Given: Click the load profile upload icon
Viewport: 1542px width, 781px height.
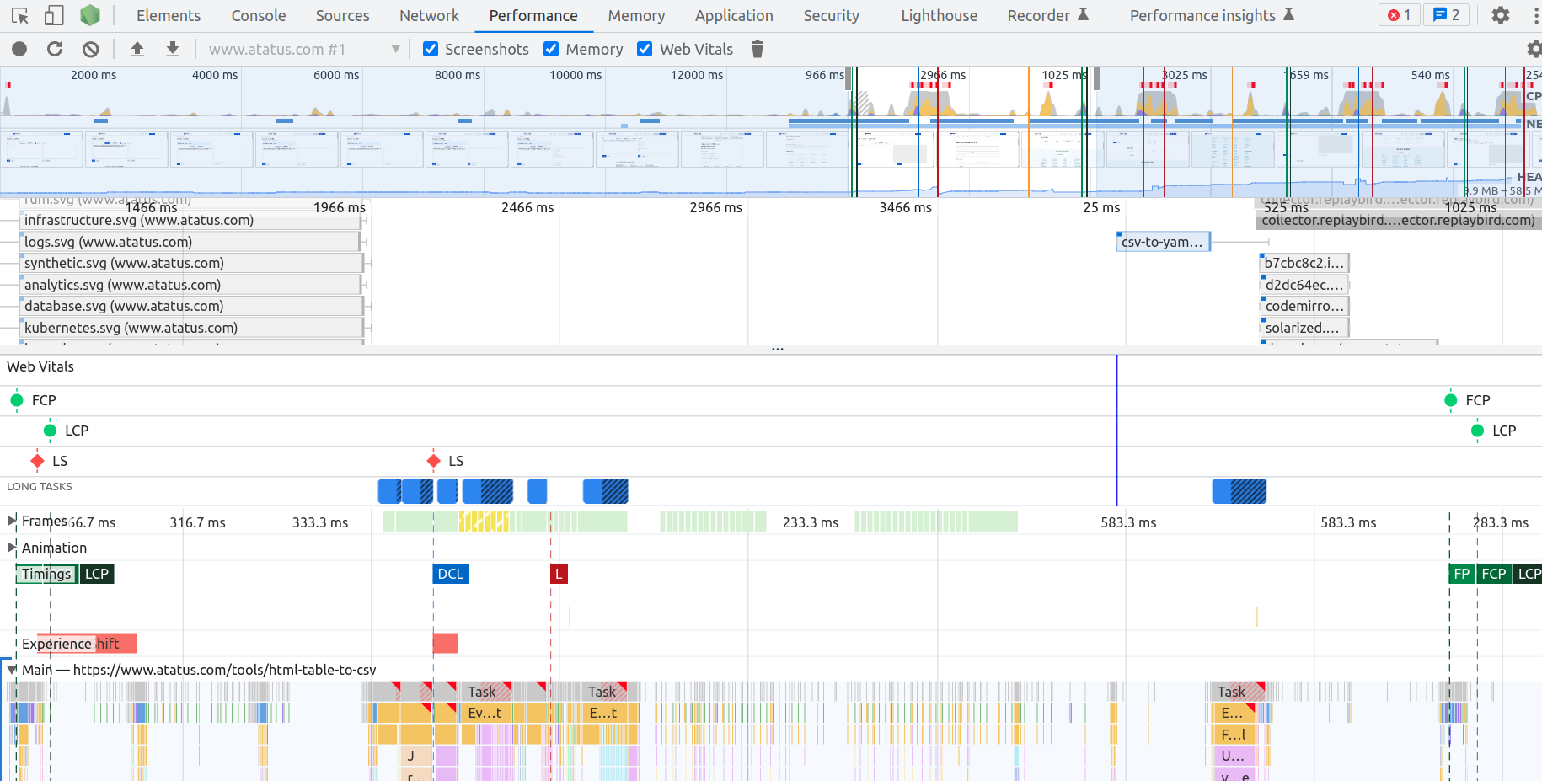Looking at the screenshot, I should click(x=137, y=49).
